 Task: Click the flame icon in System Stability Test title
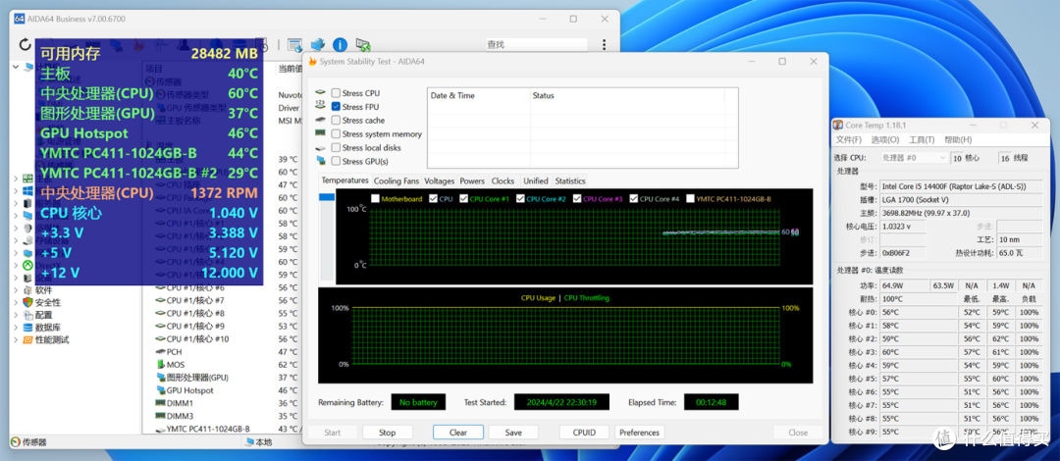(312, 62)
